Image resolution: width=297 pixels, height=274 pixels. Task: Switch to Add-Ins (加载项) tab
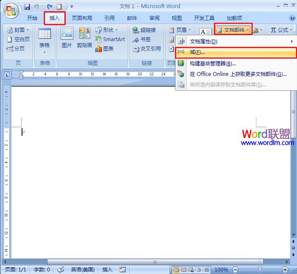click(x=234, y=18)
